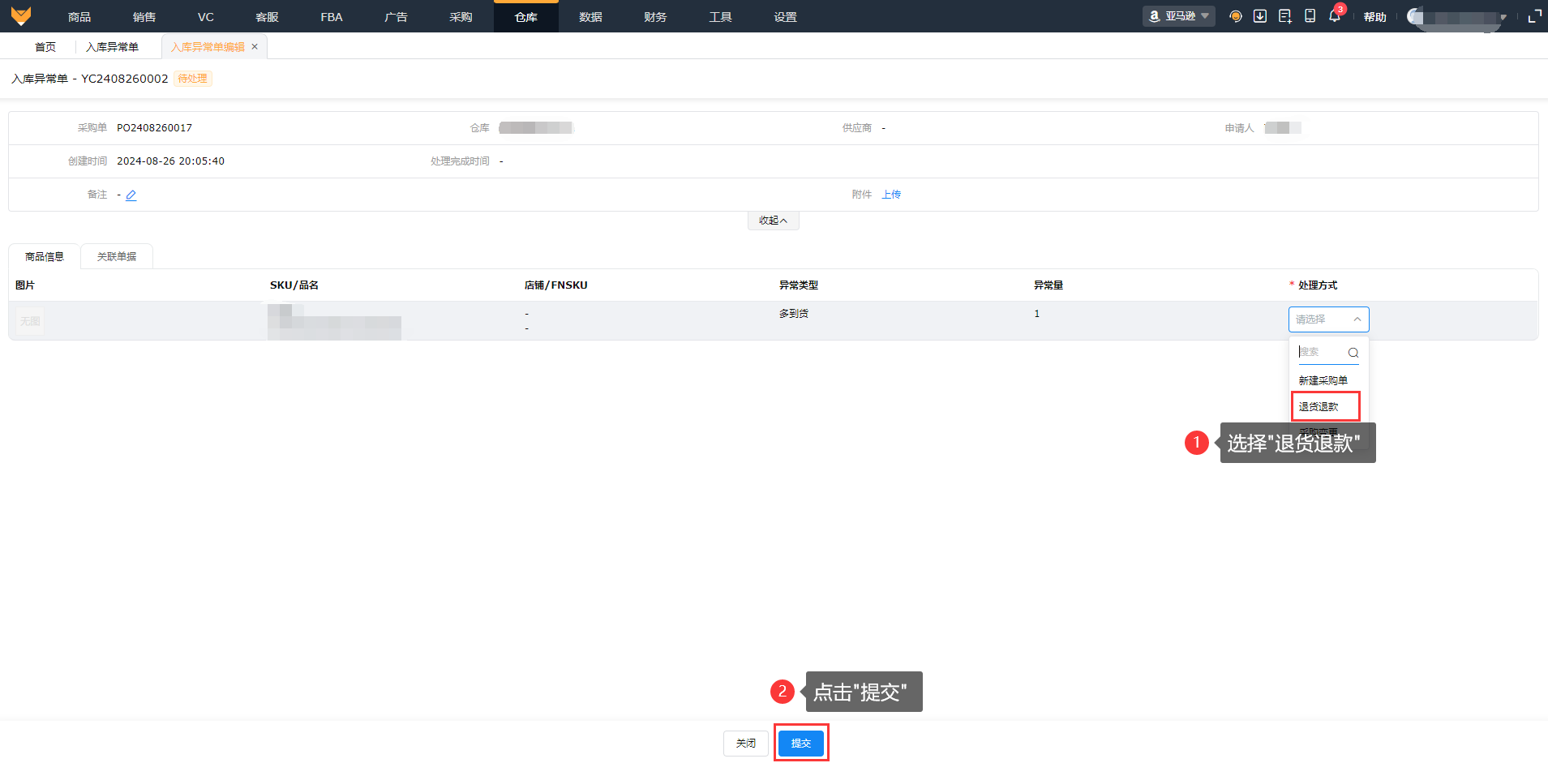The image size is (1548, 763).
Task: Click the pencil icon to edit 备注
Action: (x=131, y=195)
